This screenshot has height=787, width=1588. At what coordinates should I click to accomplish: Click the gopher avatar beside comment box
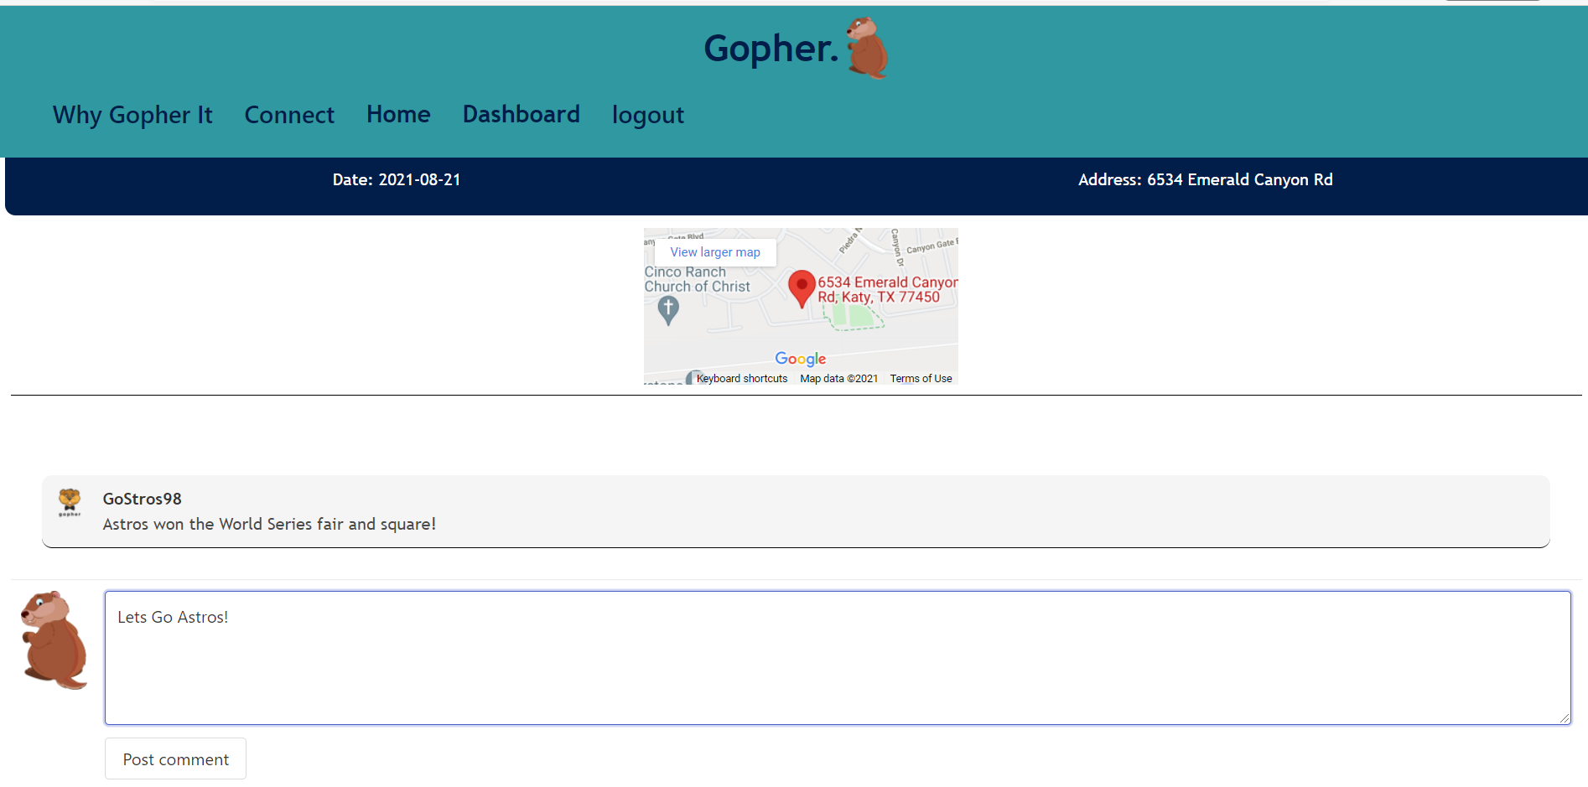pos(54,640)
